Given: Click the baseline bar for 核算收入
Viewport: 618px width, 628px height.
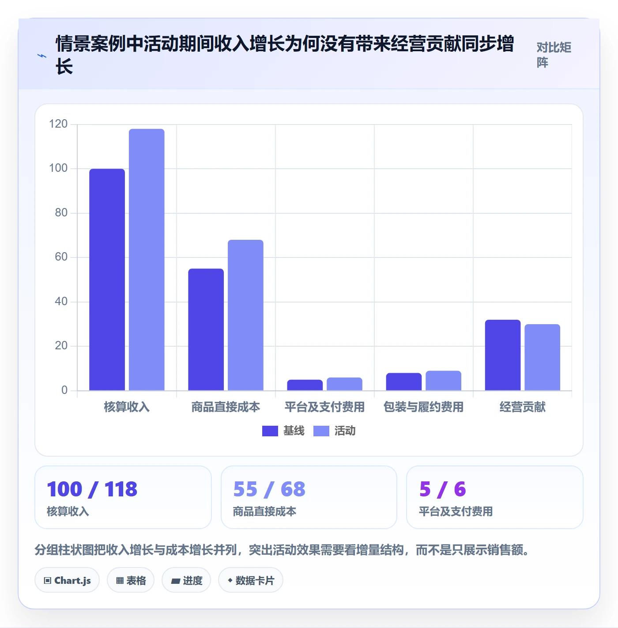Looking at the screenshot, I should (x=107, y=280).
